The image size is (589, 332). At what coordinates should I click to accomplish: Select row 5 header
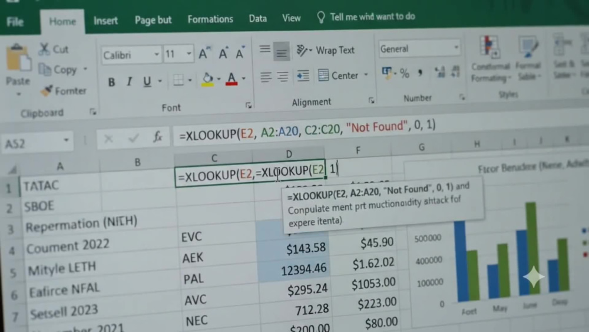click(x=13, y=272)
